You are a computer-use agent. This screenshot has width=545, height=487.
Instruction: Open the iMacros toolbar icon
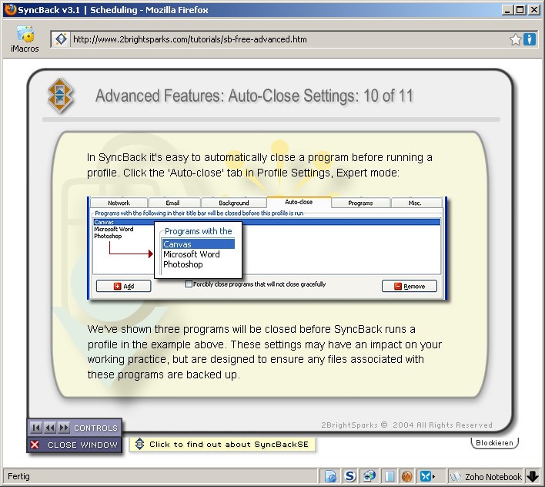click(x=25, y=39)
